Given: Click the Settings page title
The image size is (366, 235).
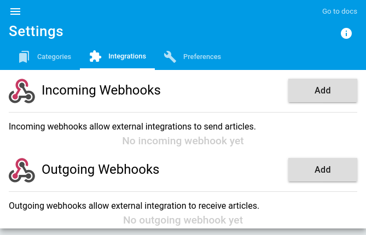Looking at the screenshot, I should coord(36,31).
